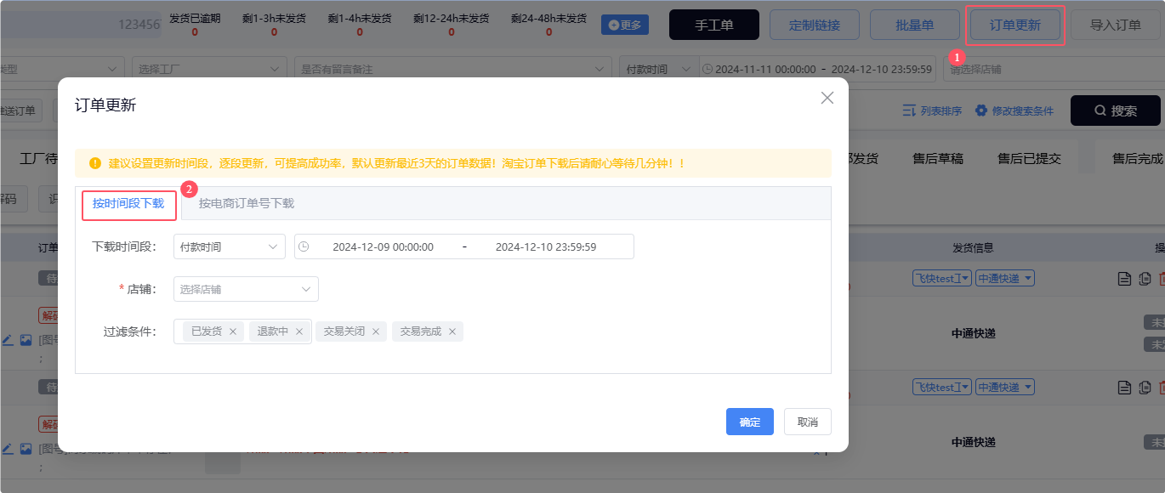Click the start date 2024-12-09 field

tap(383, 247)
